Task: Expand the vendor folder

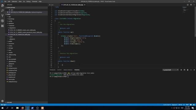Action: coord(10,53)
